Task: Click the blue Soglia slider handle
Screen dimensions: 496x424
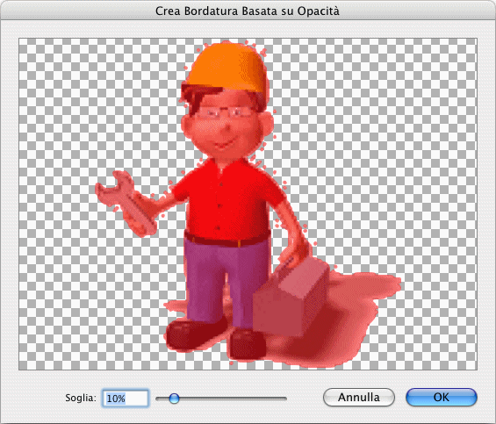Action: tap(174, 399)
